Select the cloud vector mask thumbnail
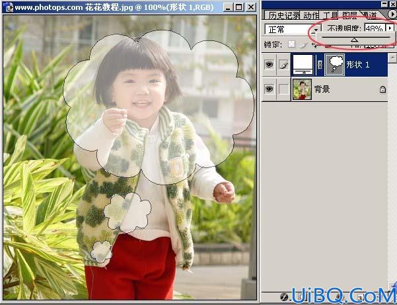Image resolution: width=397 pixels, height=305 pixels. click(x=334, y=65)
